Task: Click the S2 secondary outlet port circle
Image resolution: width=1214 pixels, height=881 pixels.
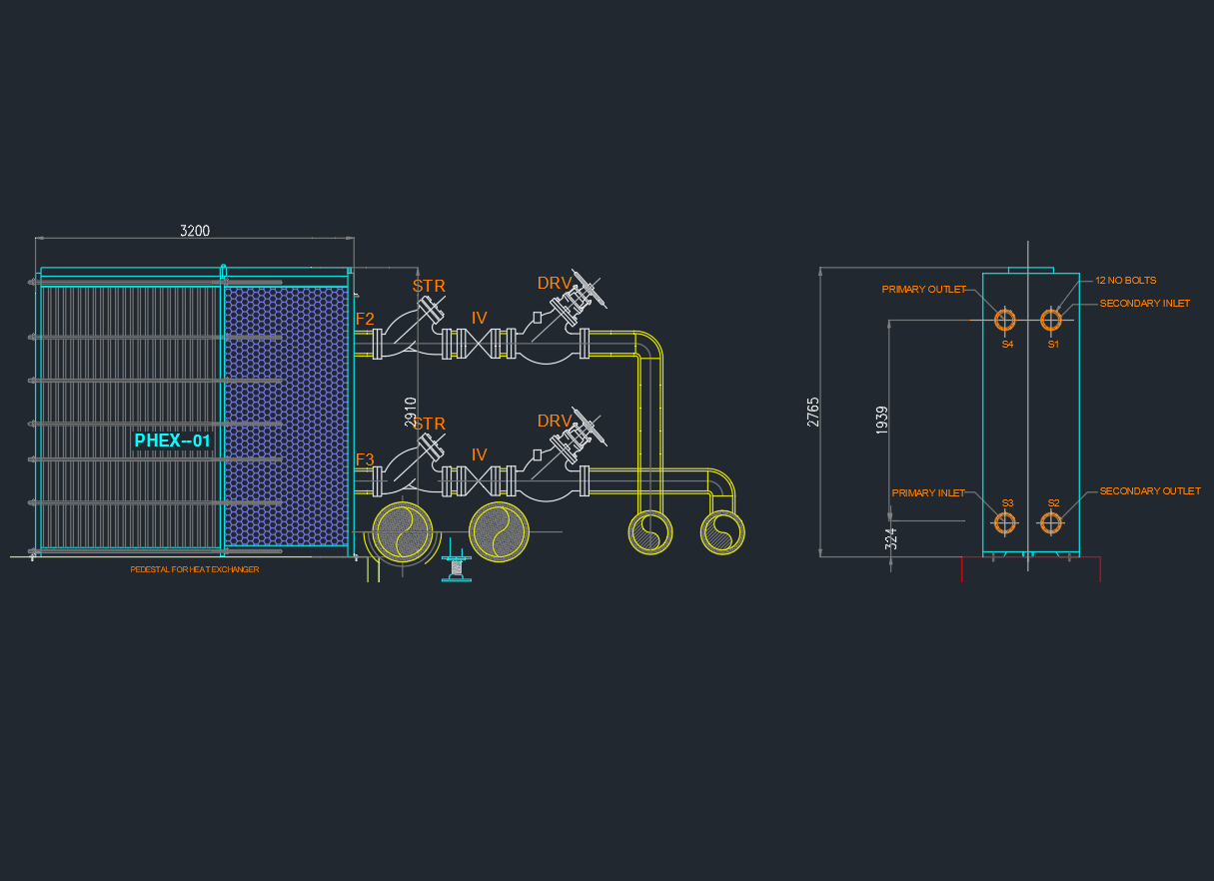Action: pos(1050,522)
